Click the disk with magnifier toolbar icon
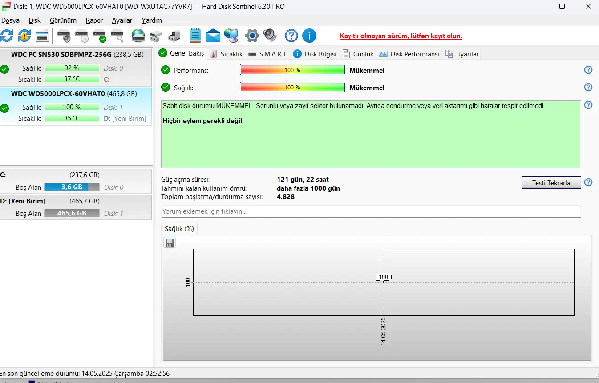 [x=117, y=36]
